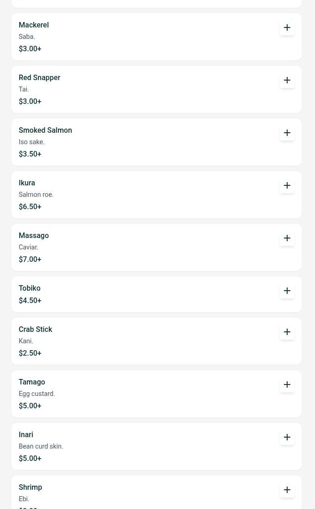Click the Tobiko $4.50+ price

point(30,301)
